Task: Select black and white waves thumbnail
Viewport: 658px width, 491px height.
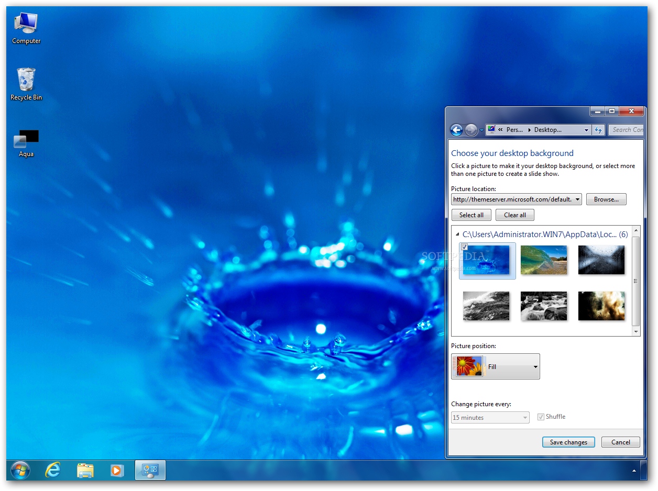Action: pos(486,306)
